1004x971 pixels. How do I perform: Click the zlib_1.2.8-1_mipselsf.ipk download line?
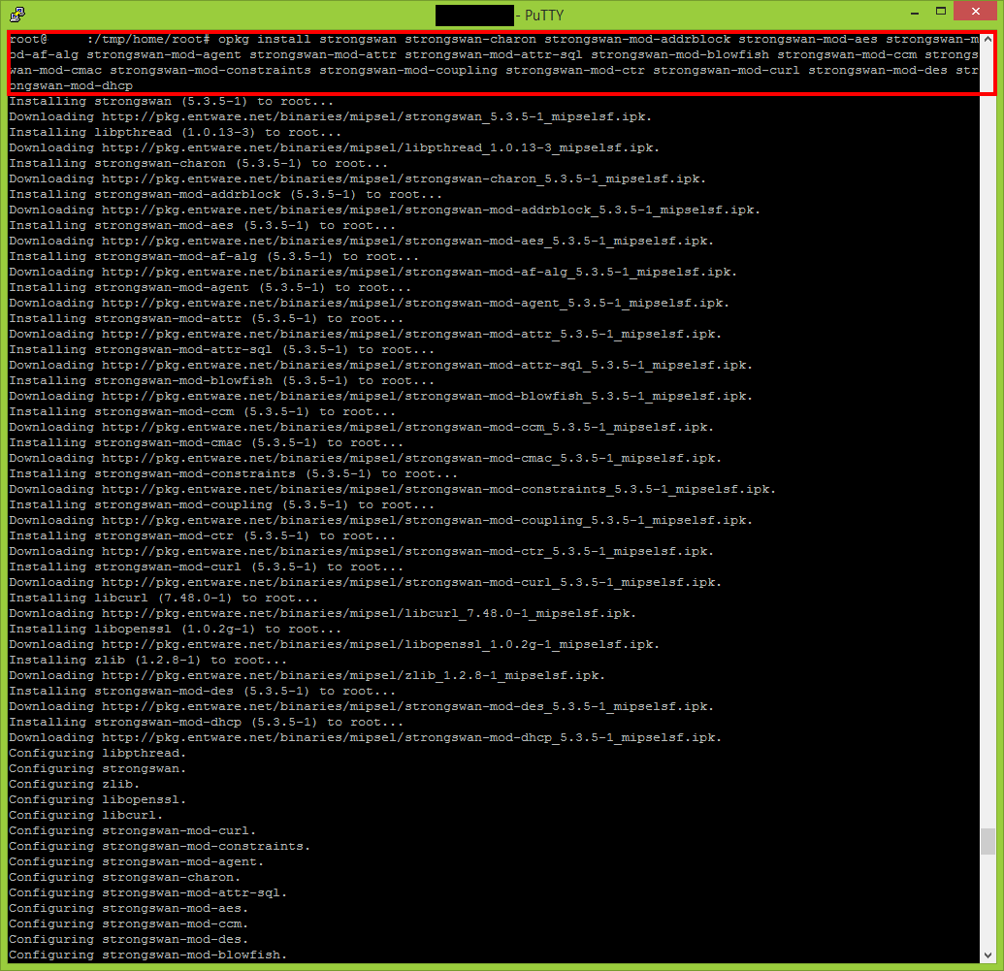[308, 676]
